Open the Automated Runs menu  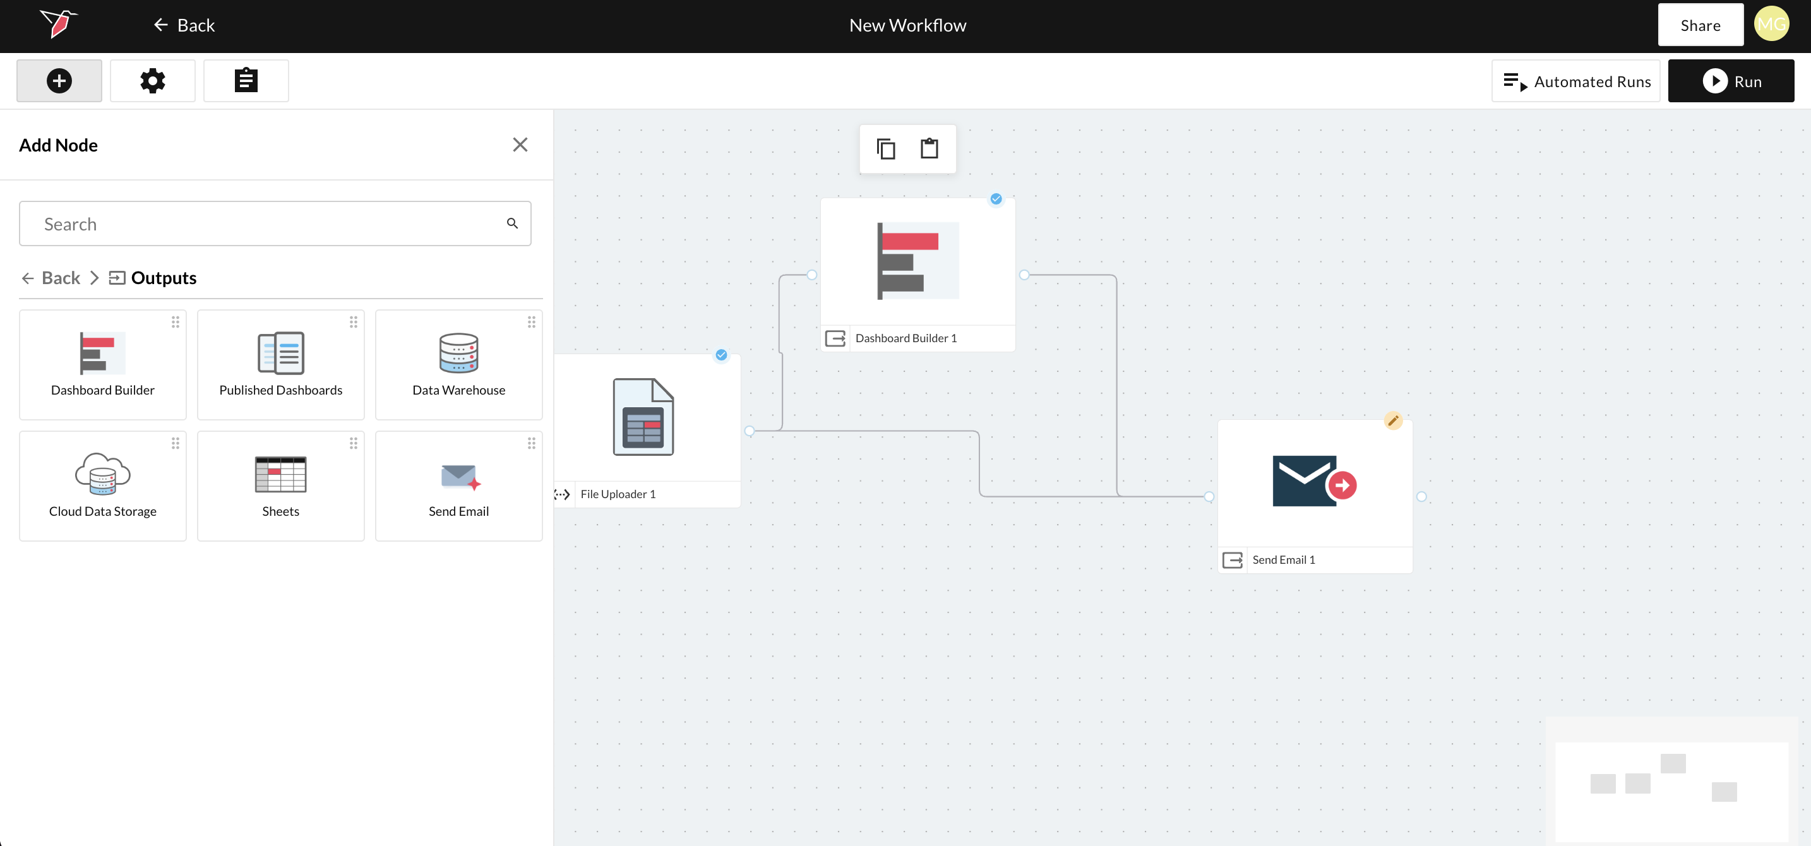click(1575, 81)
